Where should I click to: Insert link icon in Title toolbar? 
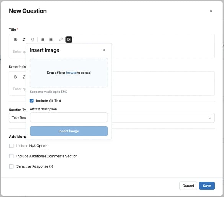tap(61, 40)
